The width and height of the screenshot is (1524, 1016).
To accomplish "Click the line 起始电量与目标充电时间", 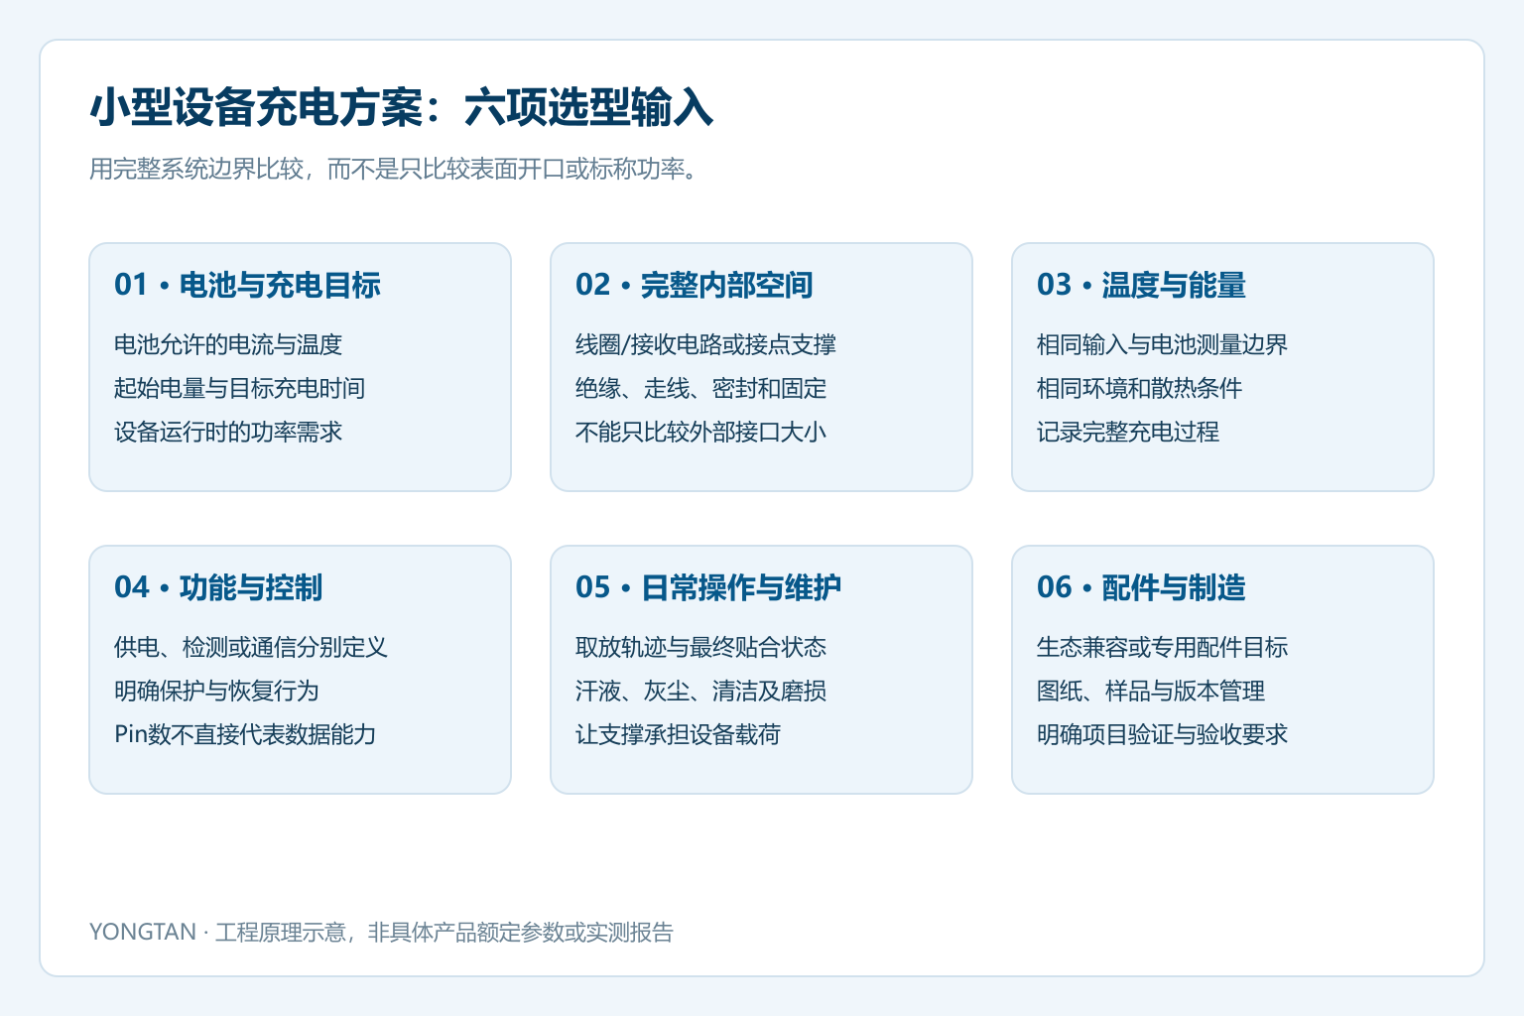I will click(240, 389).
